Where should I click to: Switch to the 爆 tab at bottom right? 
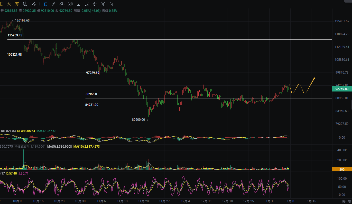[x=349, y=201]
